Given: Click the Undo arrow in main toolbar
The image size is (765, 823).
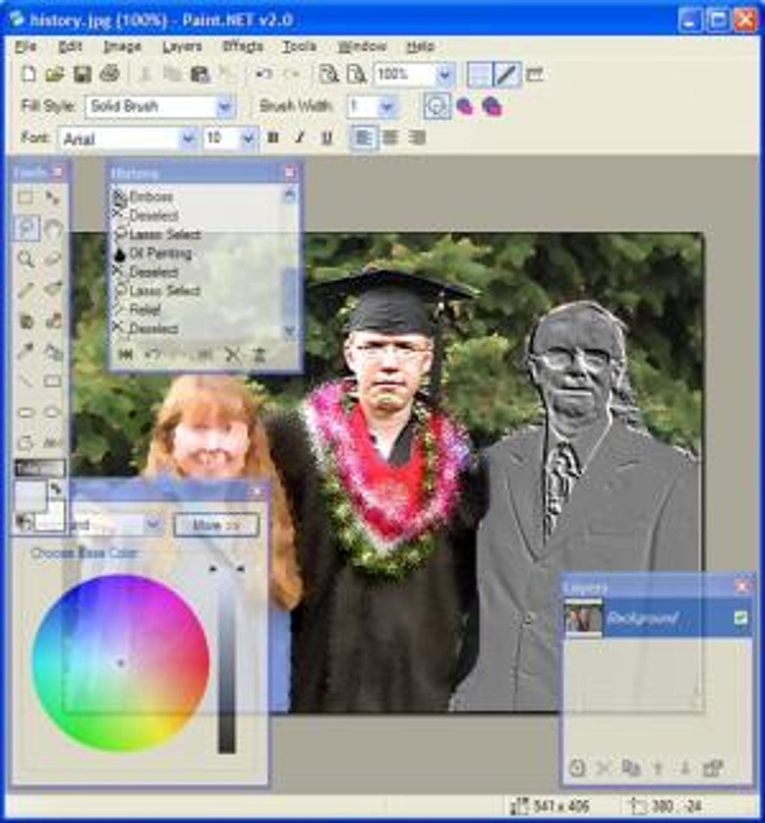Looking at the screenshot, I should coord(263,74).
